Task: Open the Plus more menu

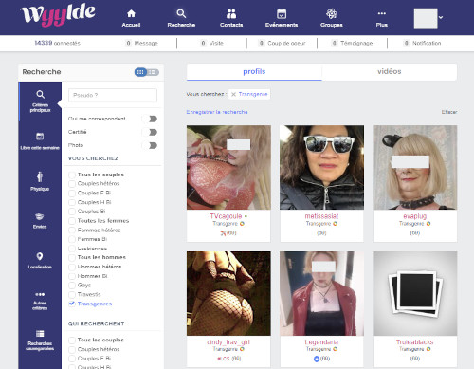Action: 382,13
